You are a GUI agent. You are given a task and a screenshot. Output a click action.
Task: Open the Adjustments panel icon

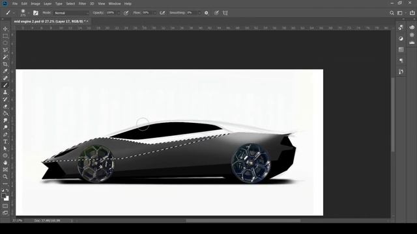point(401,38)
